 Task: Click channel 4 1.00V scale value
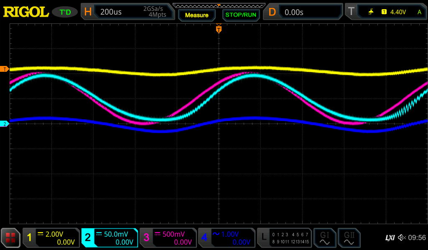(x=230, y=234)
